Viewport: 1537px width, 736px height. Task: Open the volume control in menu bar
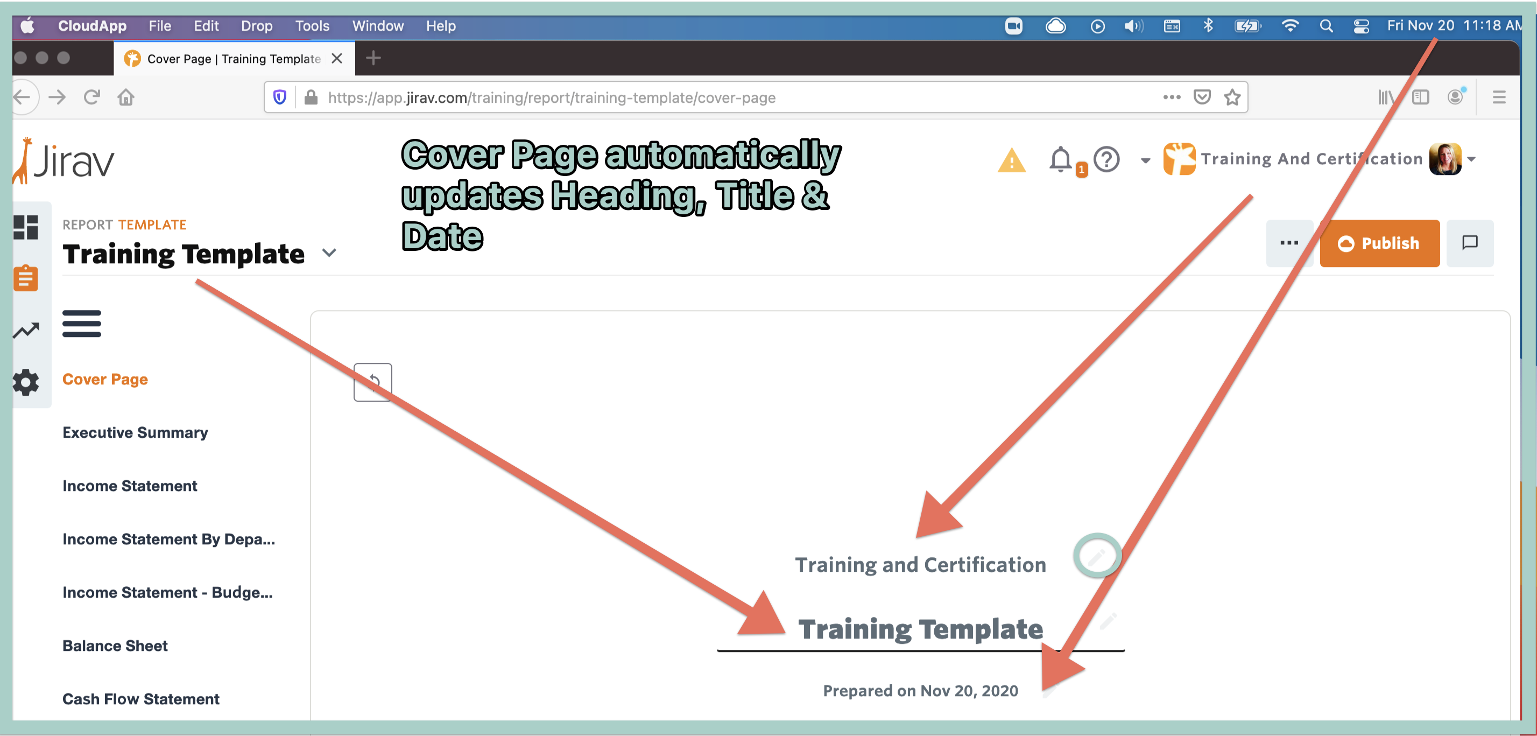tap(1133, 26)
